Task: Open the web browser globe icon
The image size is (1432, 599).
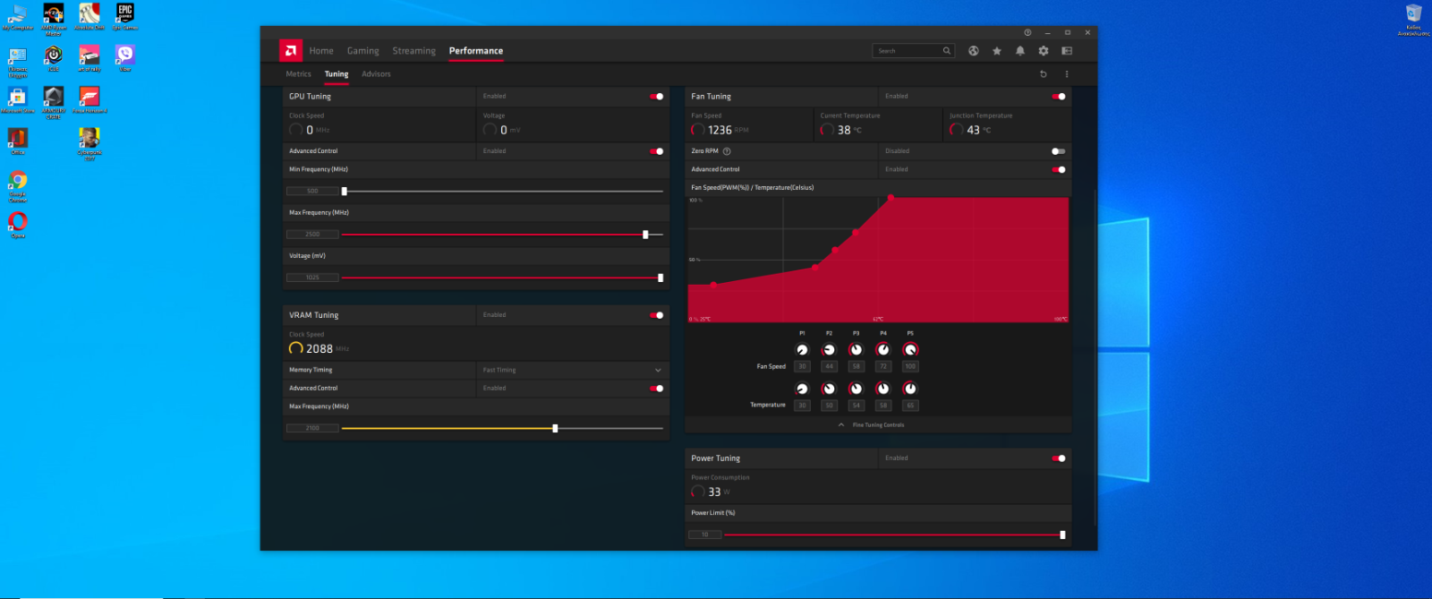Action: [974, 51]
